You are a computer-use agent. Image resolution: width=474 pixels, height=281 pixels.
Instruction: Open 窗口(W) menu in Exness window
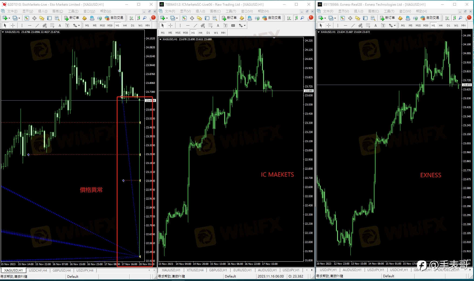point(405,11)
